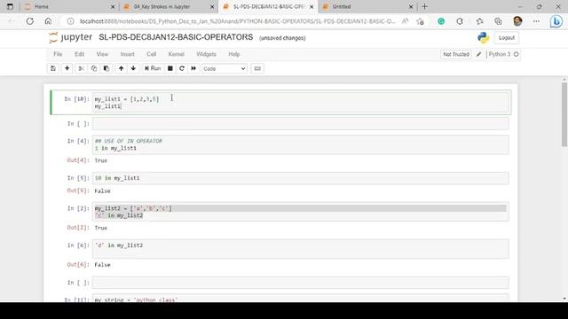Restart kernel and run all with fast-forward icon
568x319 pixels.
point(193,68)
